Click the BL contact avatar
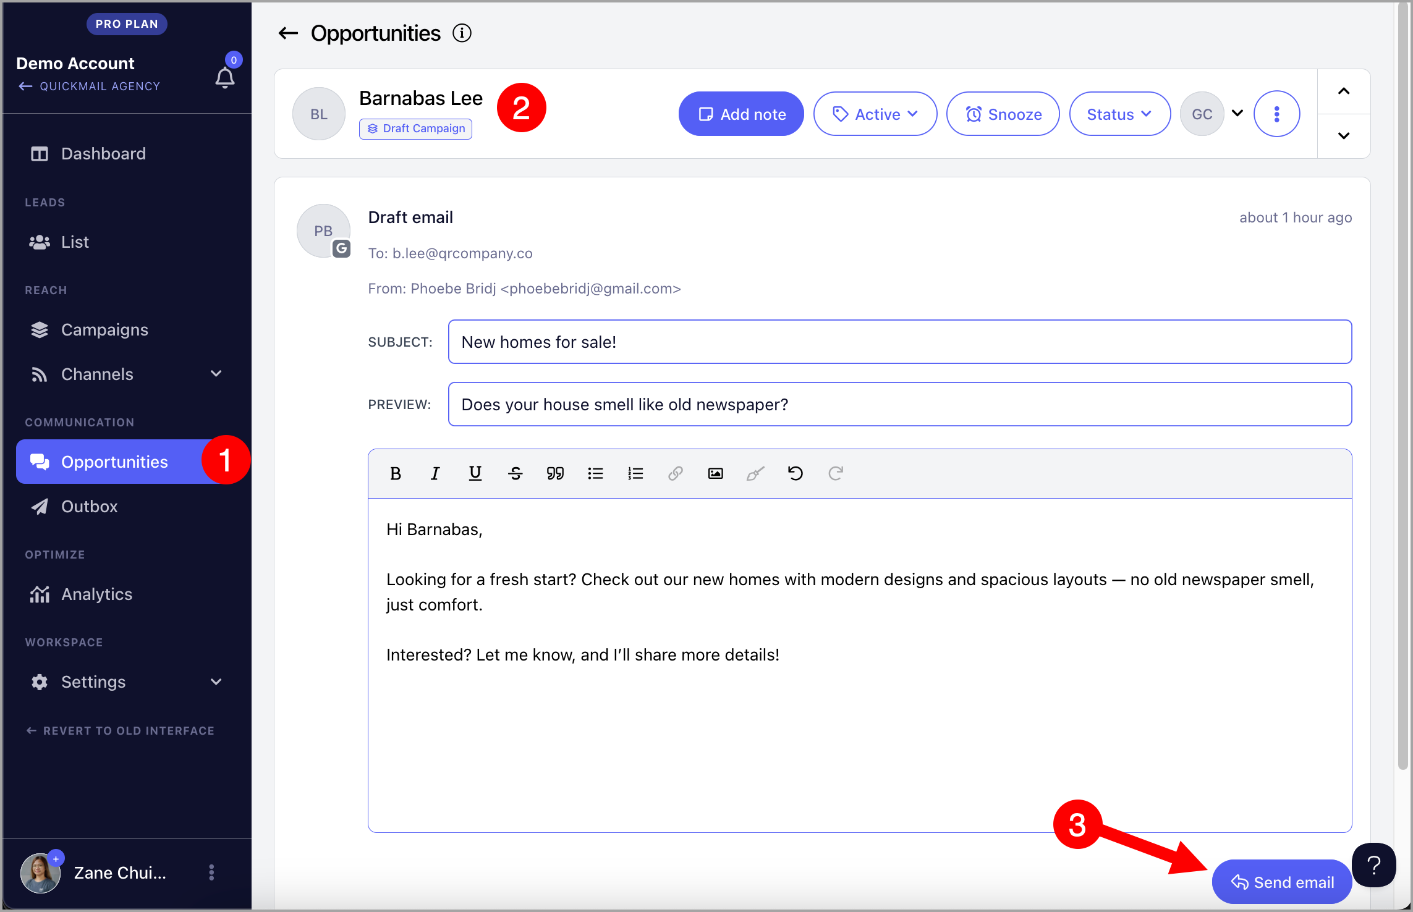 [319, 114]
